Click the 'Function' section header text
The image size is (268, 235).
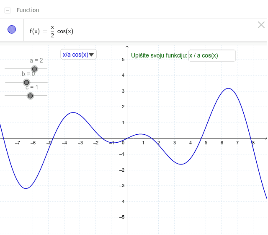[28, 10]
